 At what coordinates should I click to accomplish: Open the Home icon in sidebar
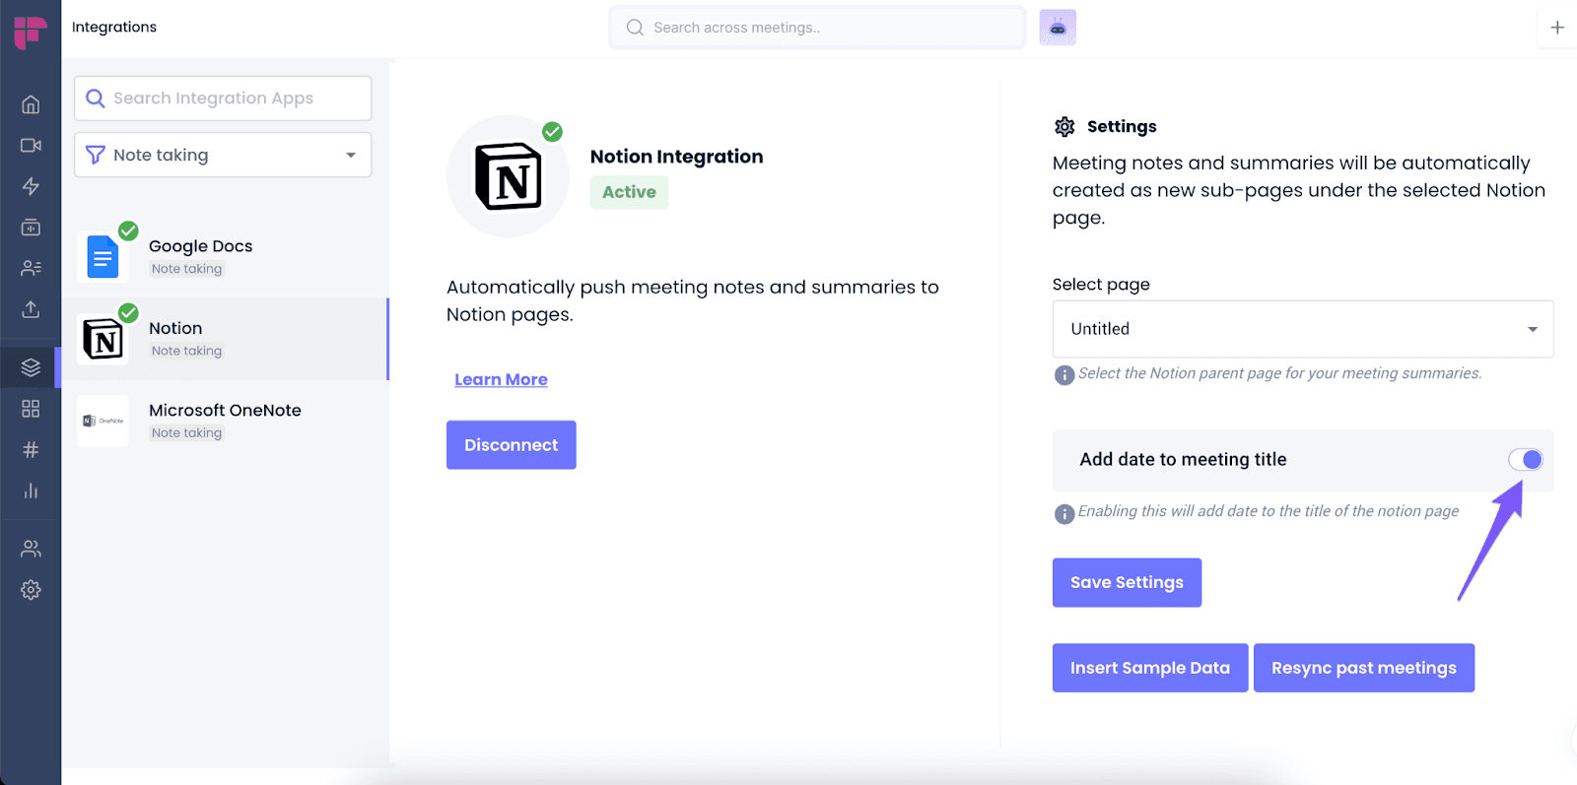[31, 104]
